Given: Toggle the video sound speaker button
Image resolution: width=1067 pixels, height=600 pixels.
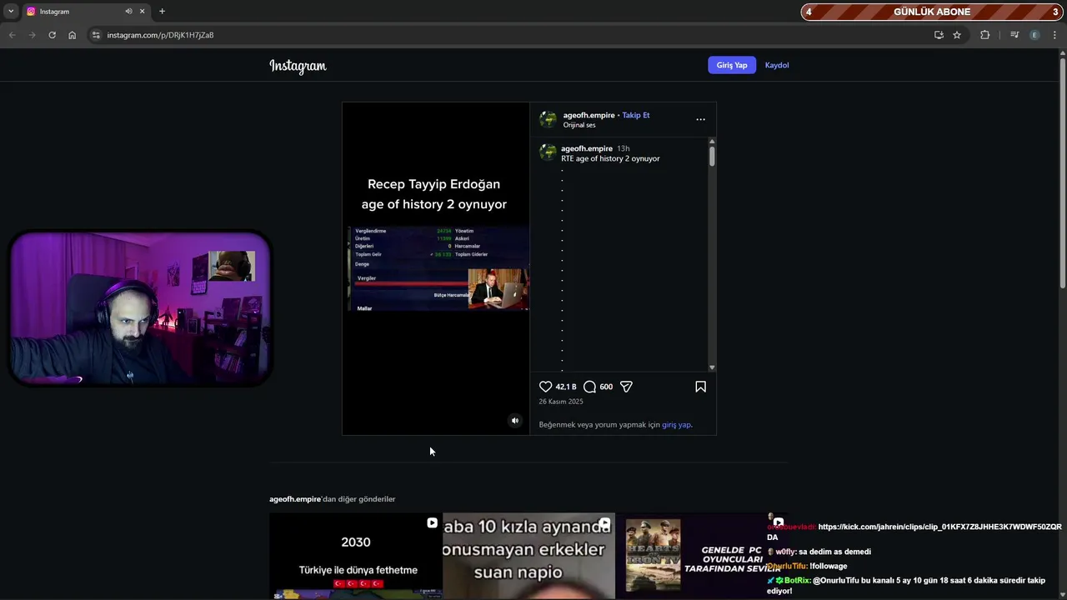Looking at the screenshot, I should click(514, 421).
